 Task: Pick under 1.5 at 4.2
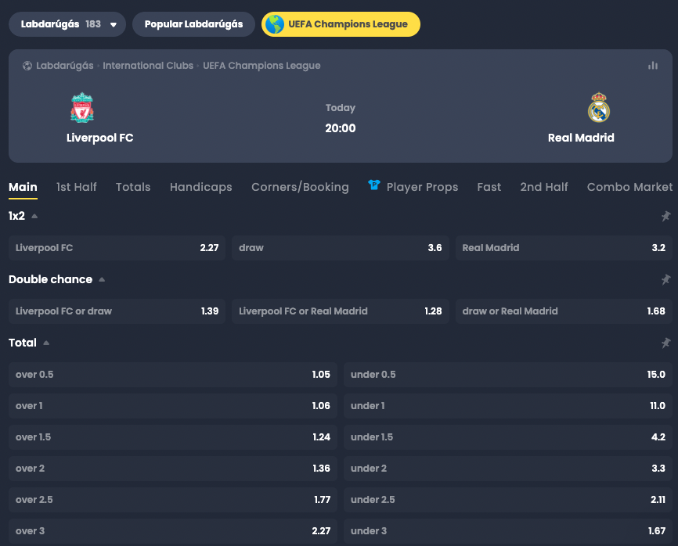508,437
